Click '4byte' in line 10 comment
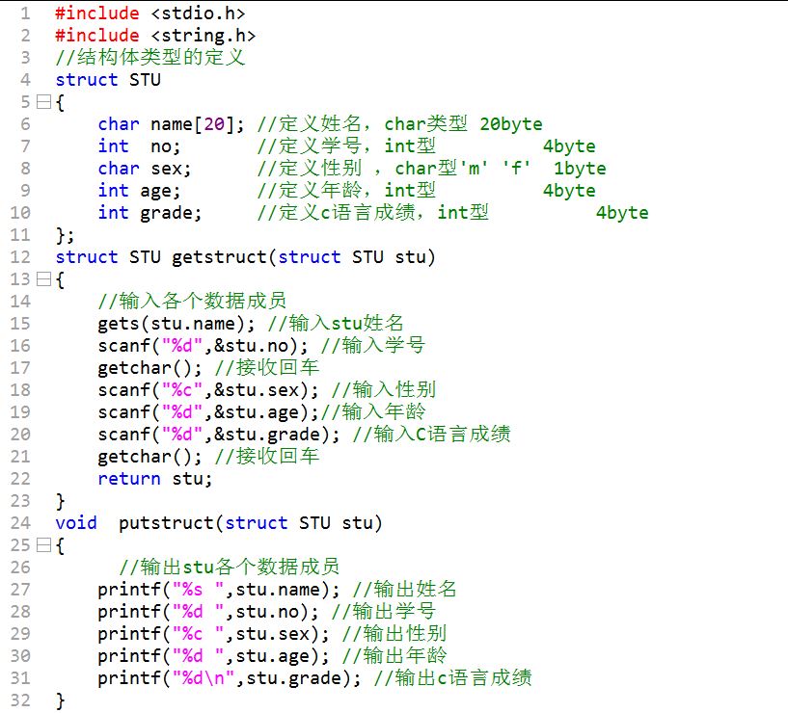The width and height of the screenshot is (788, 713). click(x=622, y=213)
